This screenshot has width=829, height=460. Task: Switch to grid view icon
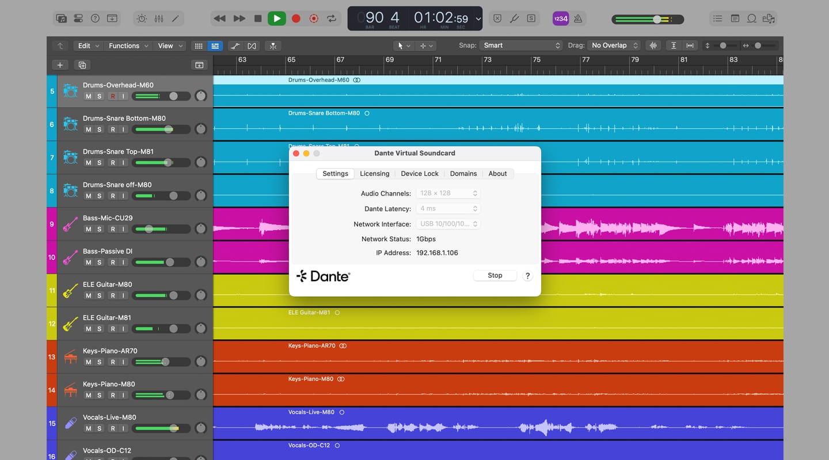[x=199, y=46]
